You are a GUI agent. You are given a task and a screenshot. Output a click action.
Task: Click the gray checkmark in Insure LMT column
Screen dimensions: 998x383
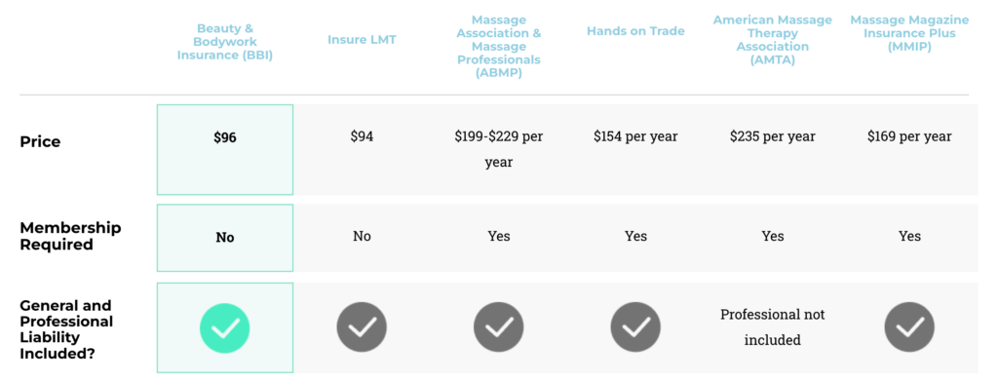362,327
